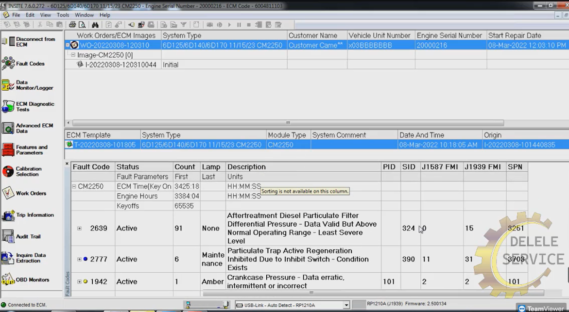Click the SPN column header
This screenshot has height=312, width=569.
tap(517, 167)
